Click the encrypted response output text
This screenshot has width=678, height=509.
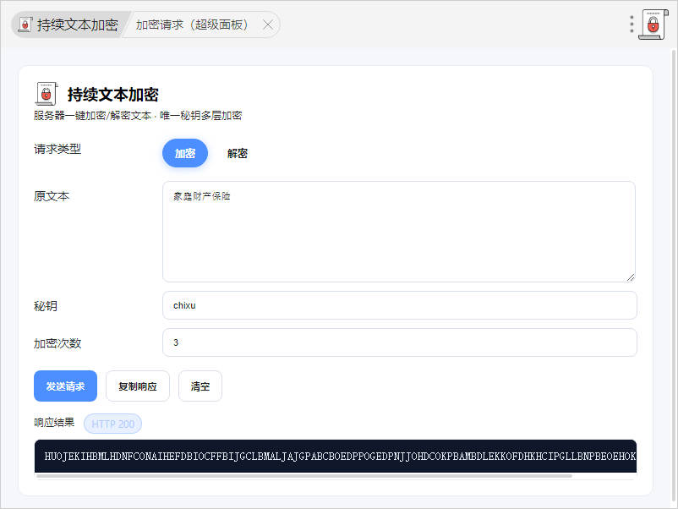[x=338, y=457]
